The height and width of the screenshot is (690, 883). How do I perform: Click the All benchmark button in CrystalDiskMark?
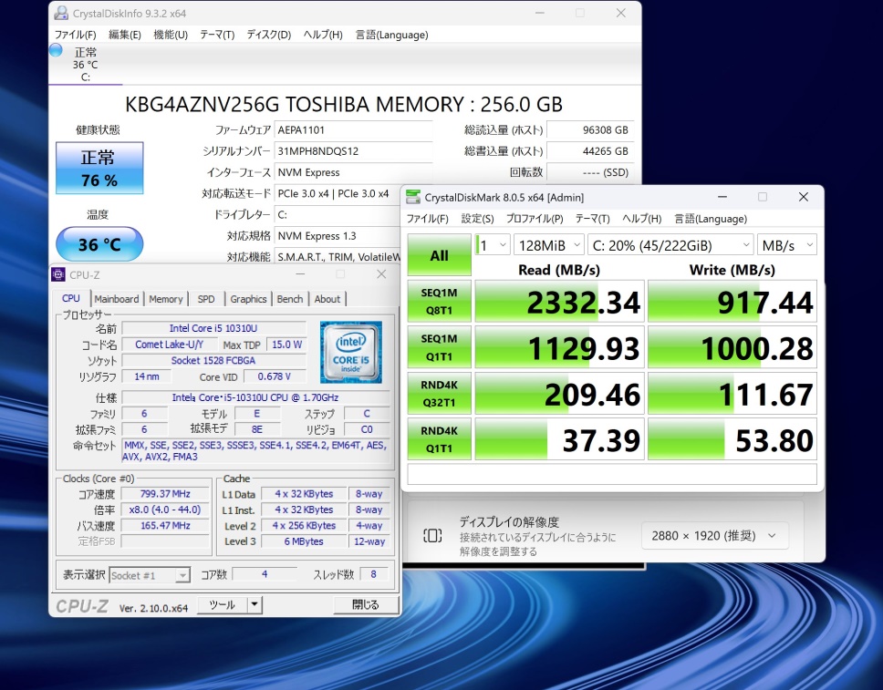pos(440,255)
